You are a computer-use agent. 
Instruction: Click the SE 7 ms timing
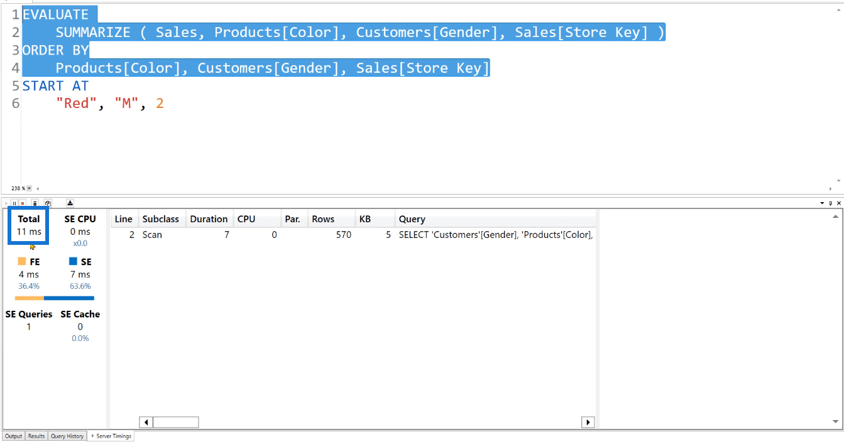pyautogui.click(x=80, y=274)
